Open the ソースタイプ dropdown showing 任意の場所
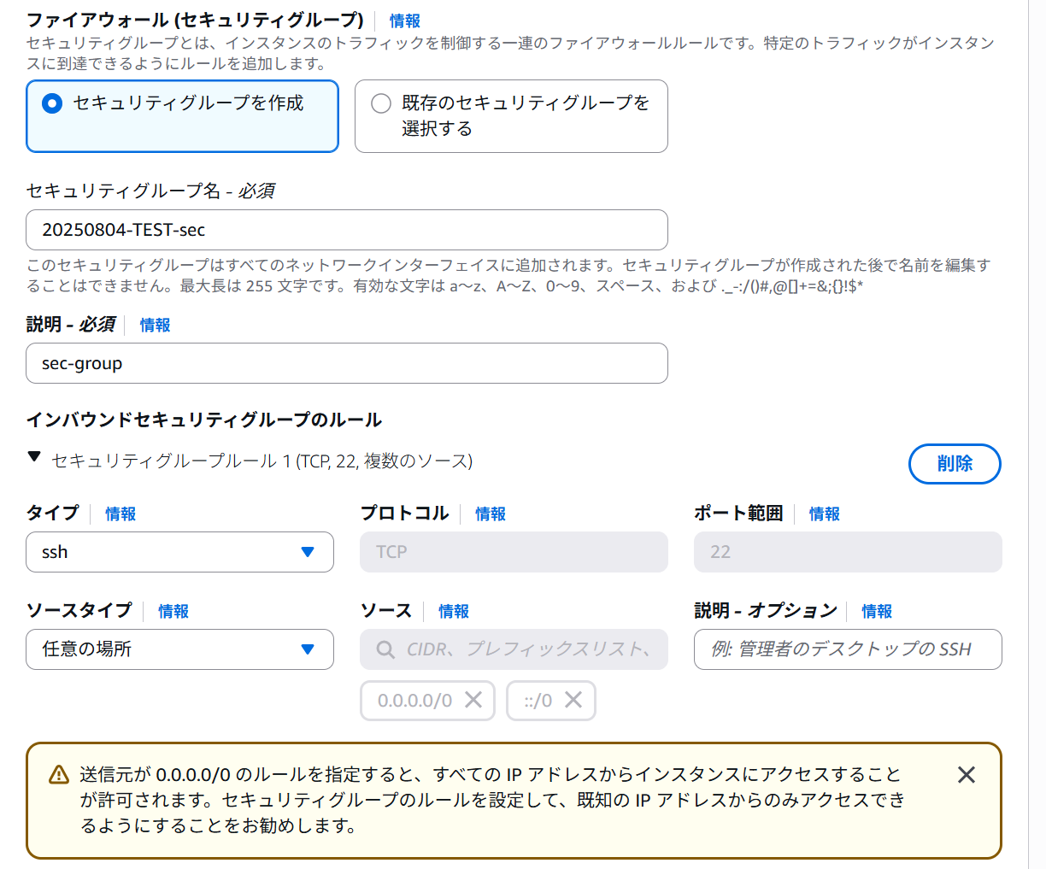Image resolution: width=1046 pixels, height=869 pixels. (x=180, y=649)
